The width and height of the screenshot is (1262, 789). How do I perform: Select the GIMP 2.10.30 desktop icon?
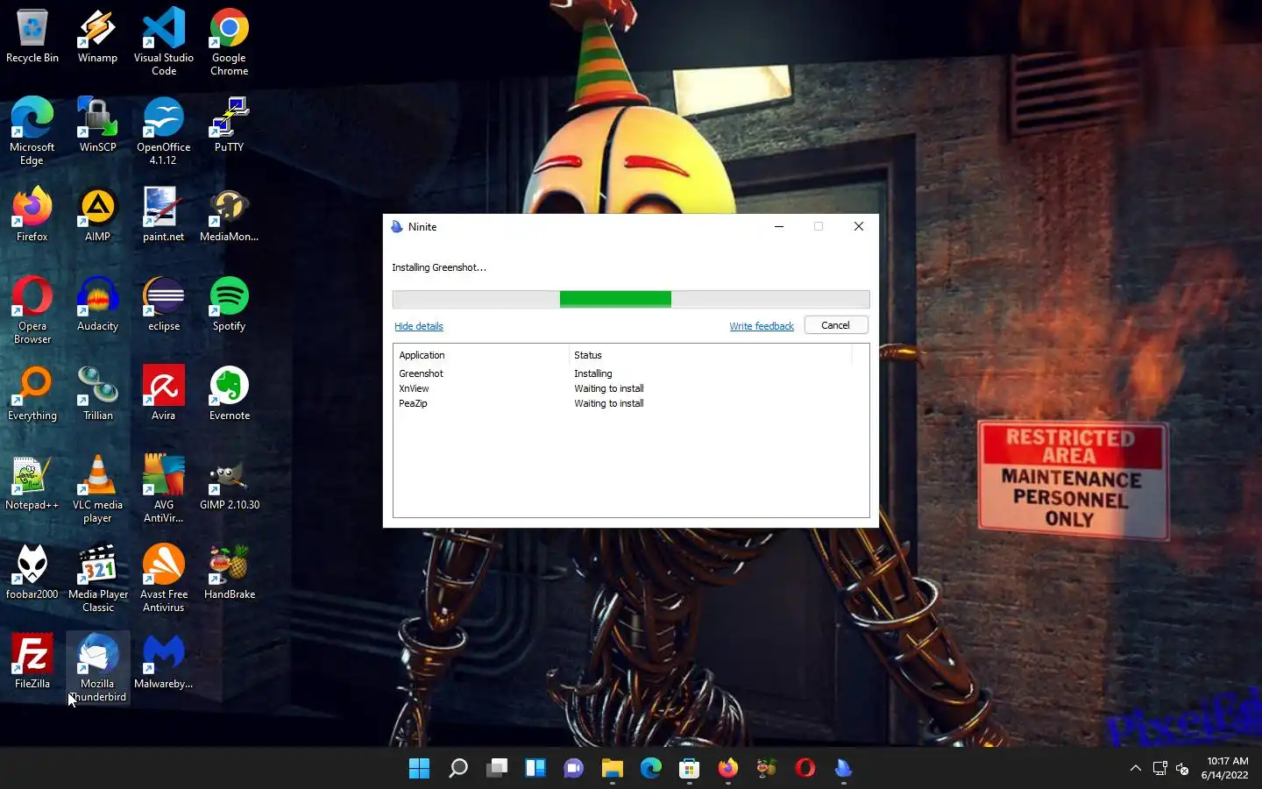tap(230, 483)
